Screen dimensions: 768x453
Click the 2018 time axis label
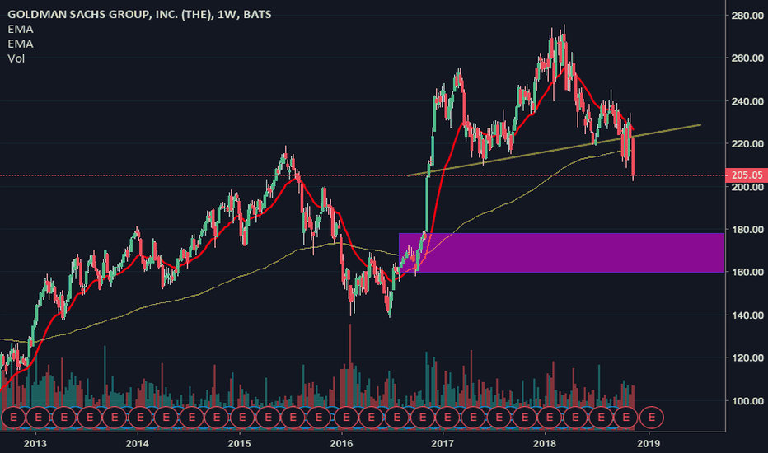pos(545,444)
